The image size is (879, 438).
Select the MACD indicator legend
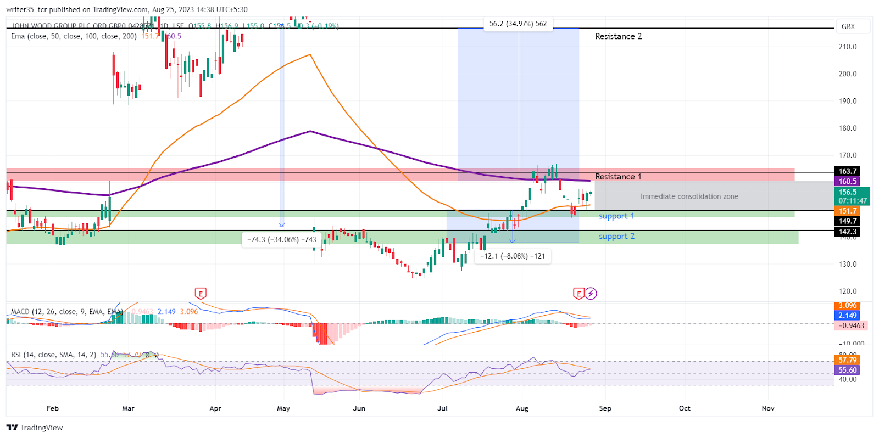click(104, 311)
